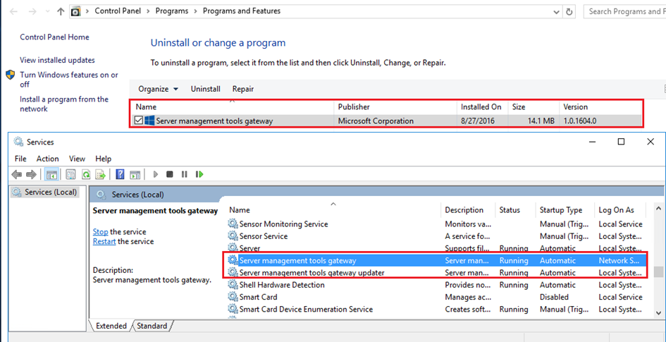Open the Action menu in Services
This screenshot has height=342, width=666.
click(48, 159)
